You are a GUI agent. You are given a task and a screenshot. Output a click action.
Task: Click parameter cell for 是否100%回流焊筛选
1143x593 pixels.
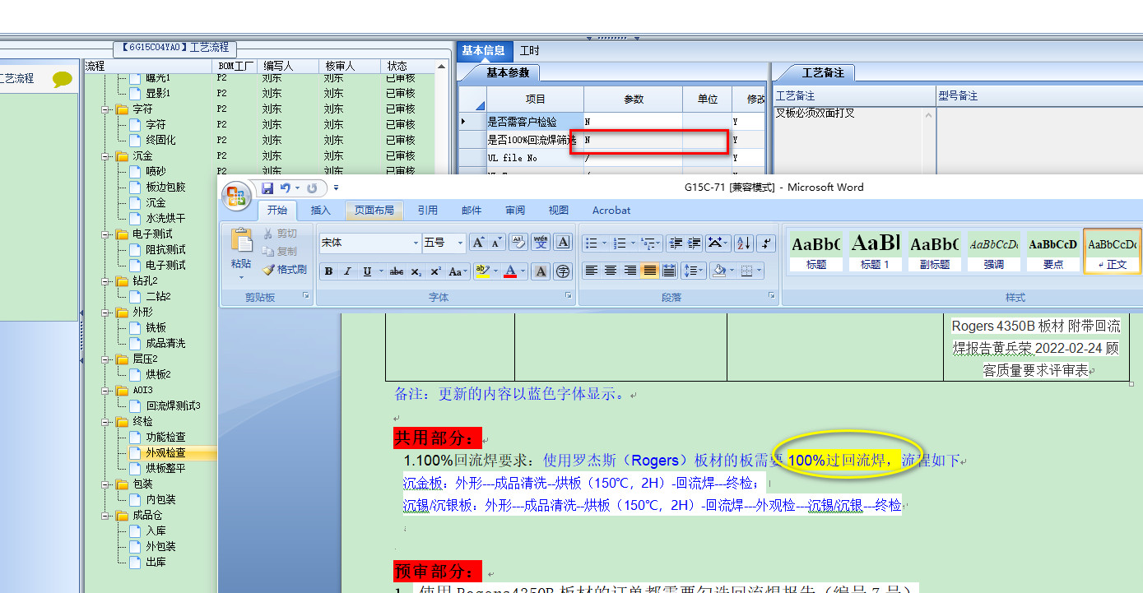(x=633, y=141)
